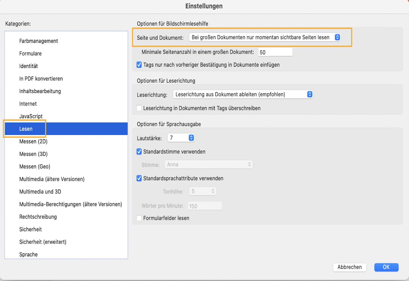Switch to the Formulare category

point(30,54)
